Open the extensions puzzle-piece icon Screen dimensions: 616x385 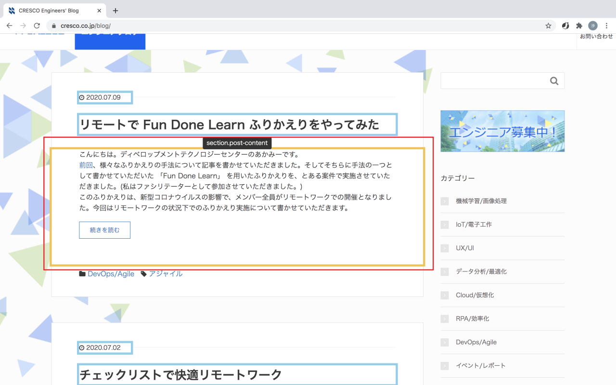[x=579, y=26]
